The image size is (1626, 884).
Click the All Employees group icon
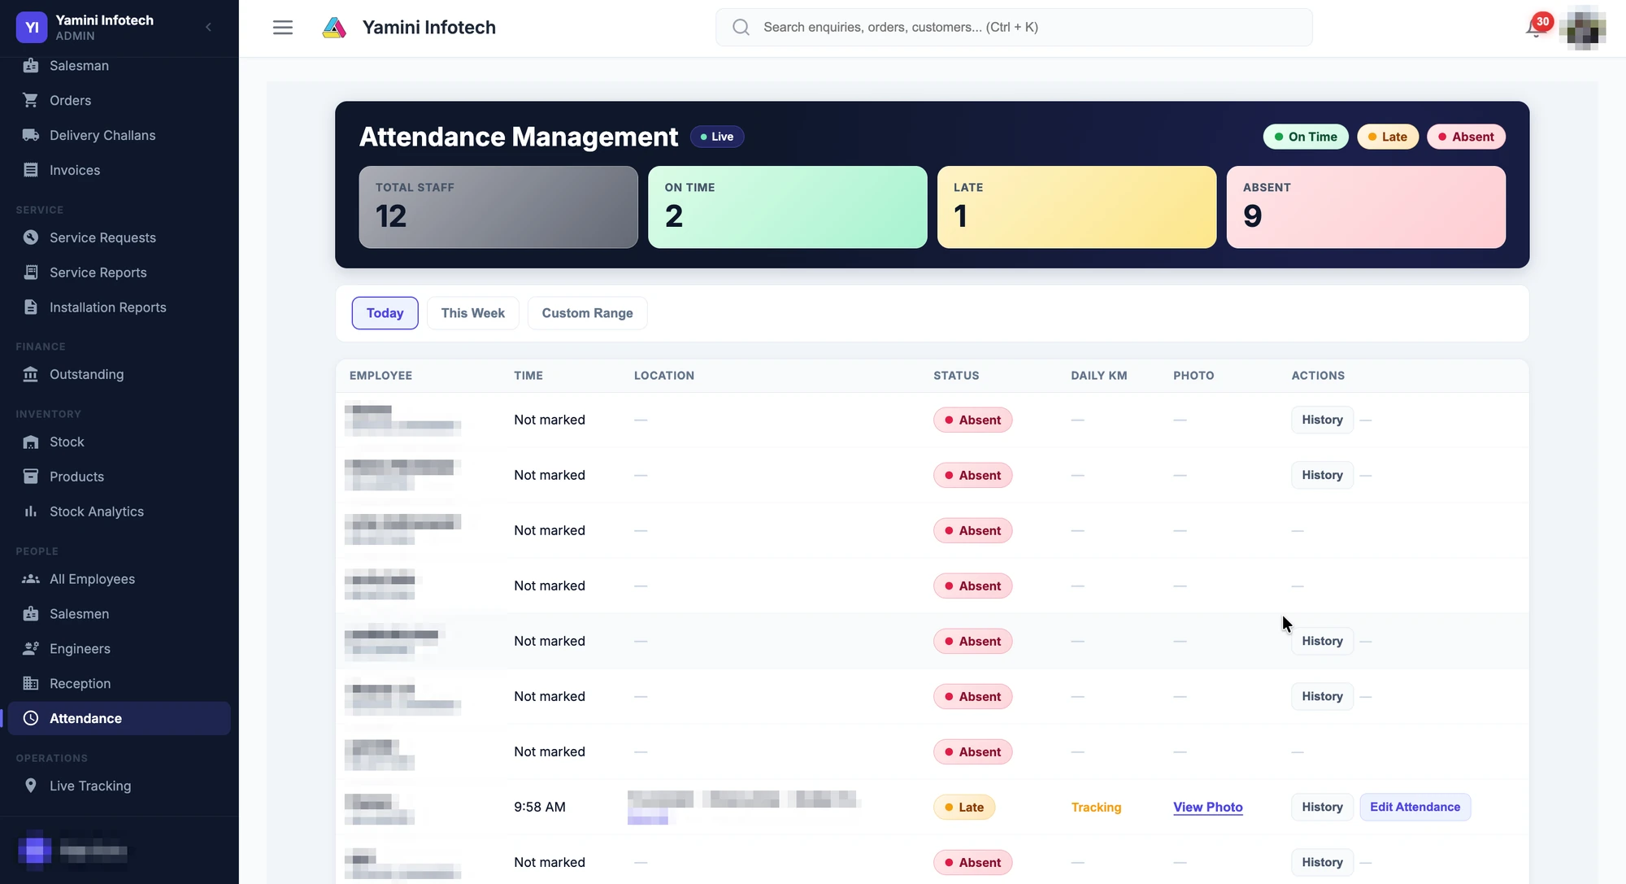pos(31,579)
